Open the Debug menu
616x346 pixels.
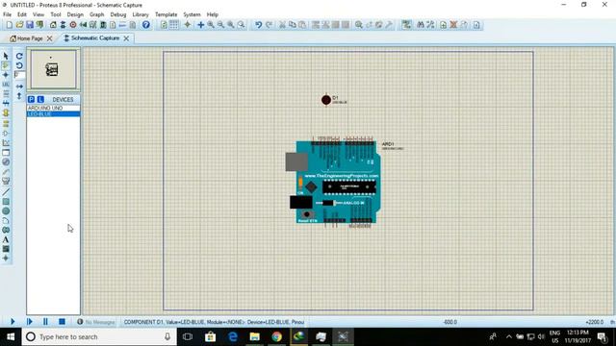[x=117, y=14]
